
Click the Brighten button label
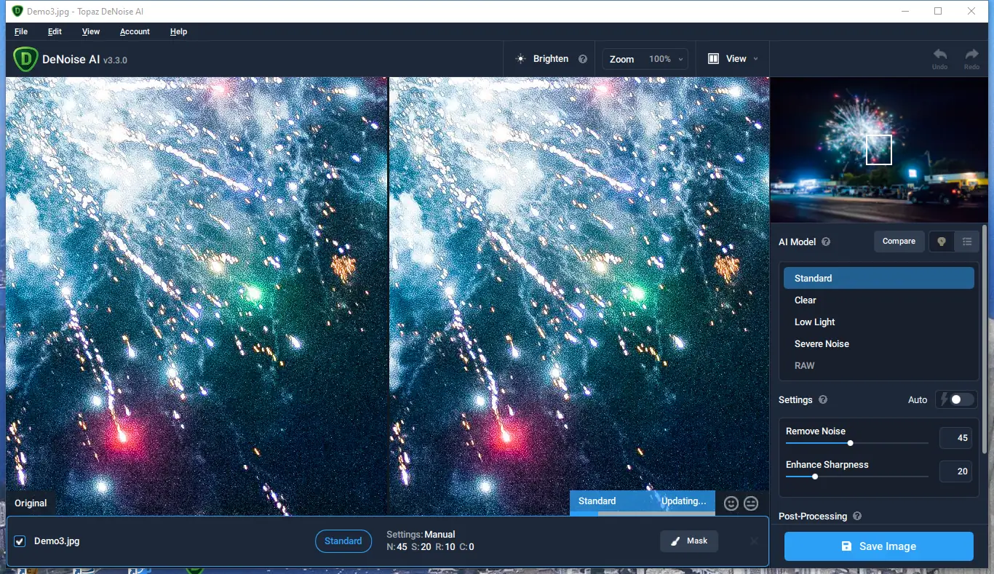point(551,59)
